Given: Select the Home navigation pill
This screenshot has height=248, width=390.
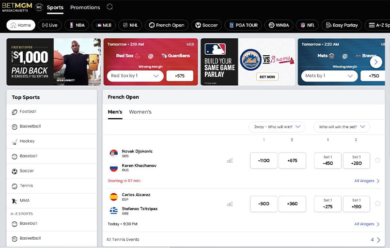Looking at the screenshot, I should [x=21, y=25].
